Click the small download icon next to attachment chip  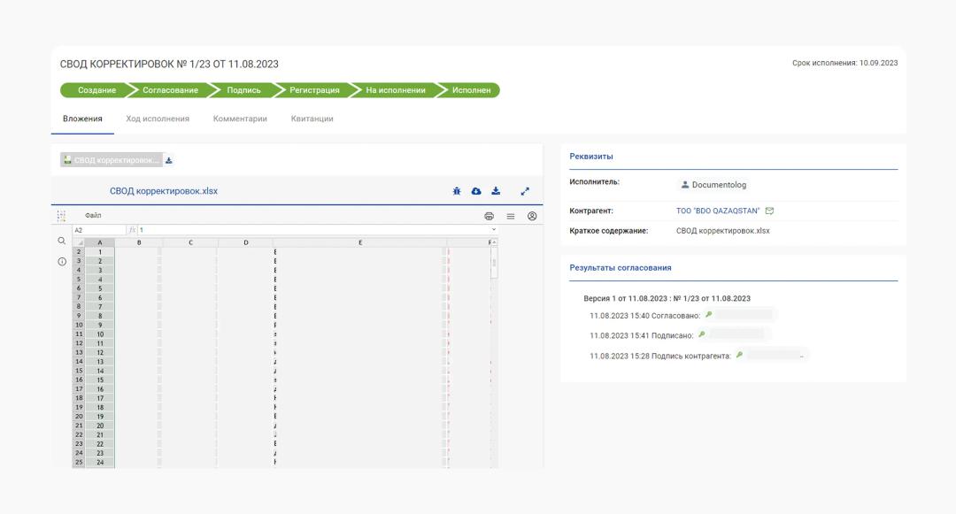169,160
